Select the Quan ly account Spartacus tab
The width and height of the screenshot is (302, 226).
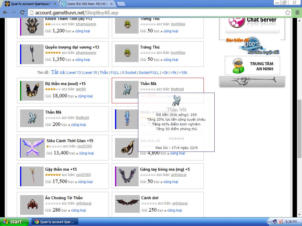30,4
